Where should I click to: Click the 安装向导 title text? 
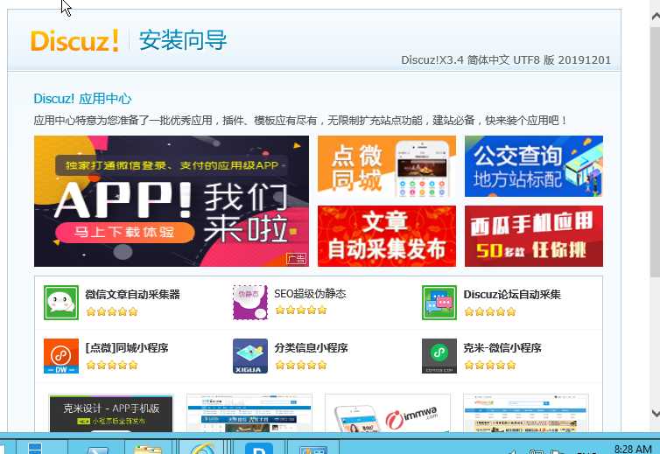183,40
